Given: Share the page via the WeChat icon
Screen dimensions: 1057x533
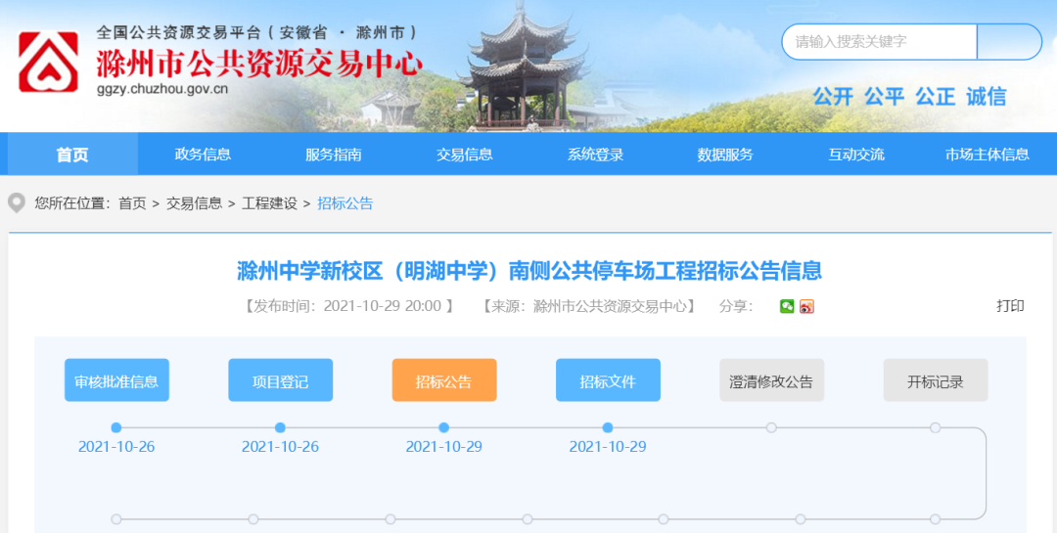Looking at the screenshot, I should coord(787,306).
